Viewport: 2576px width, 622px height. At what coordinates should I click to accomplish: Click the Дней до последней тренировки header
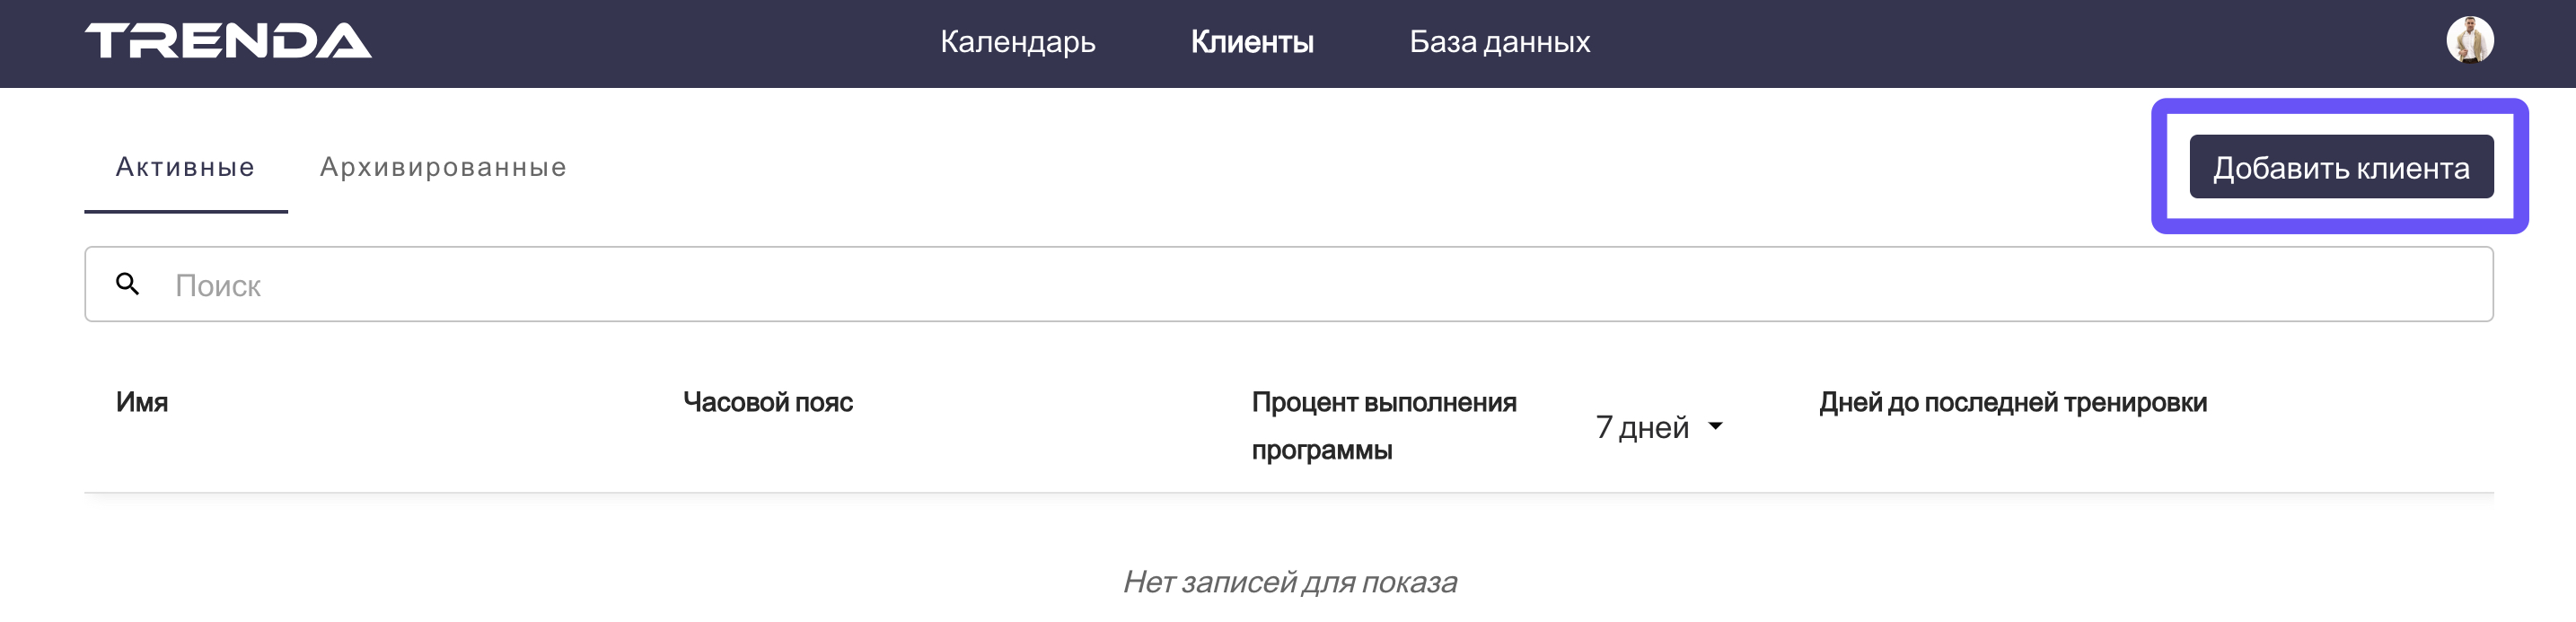click(2012, 402)
